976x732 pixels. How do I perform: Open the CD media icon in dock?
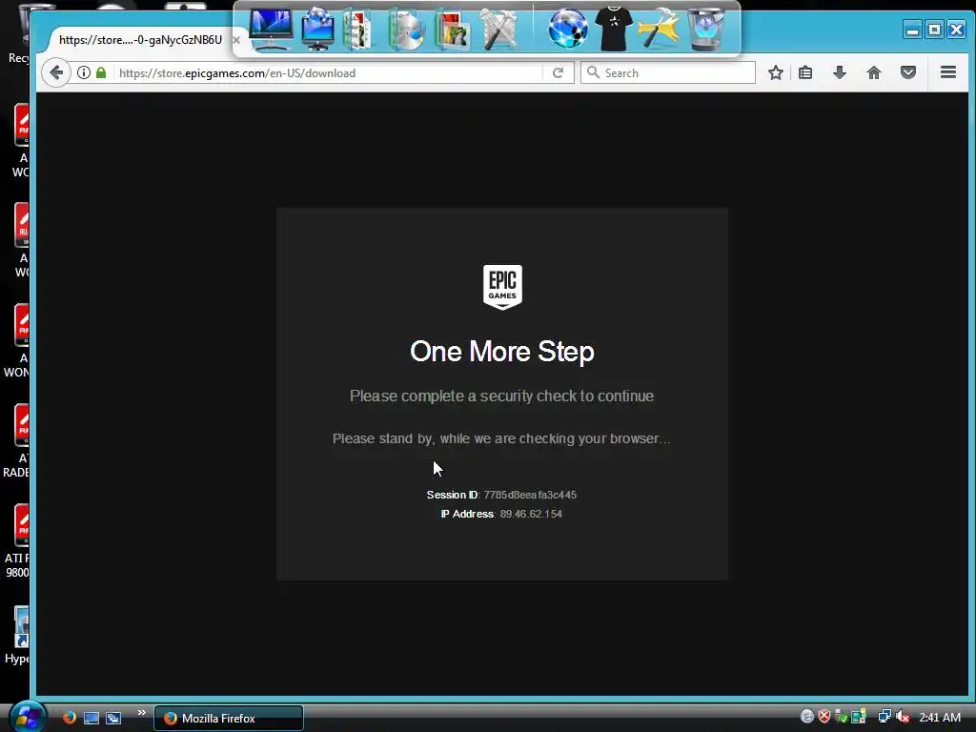pyautogui.click(x=406, y=30)
